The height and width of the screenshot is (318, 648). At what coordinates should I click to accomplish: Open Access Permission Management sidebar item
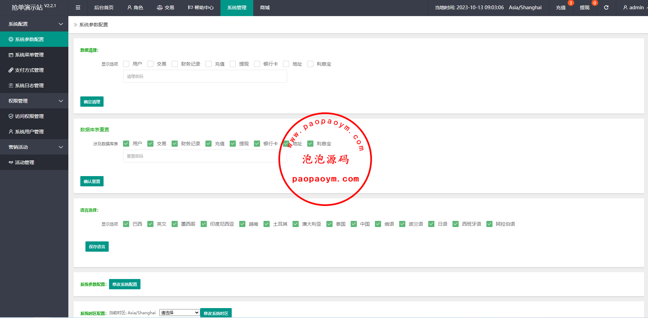(29, 116)
